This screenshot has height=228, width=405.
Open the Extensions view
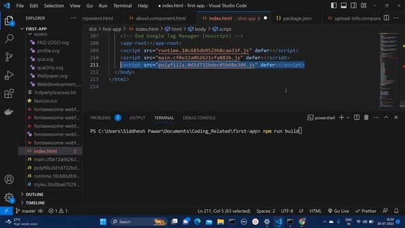(9, 94)
